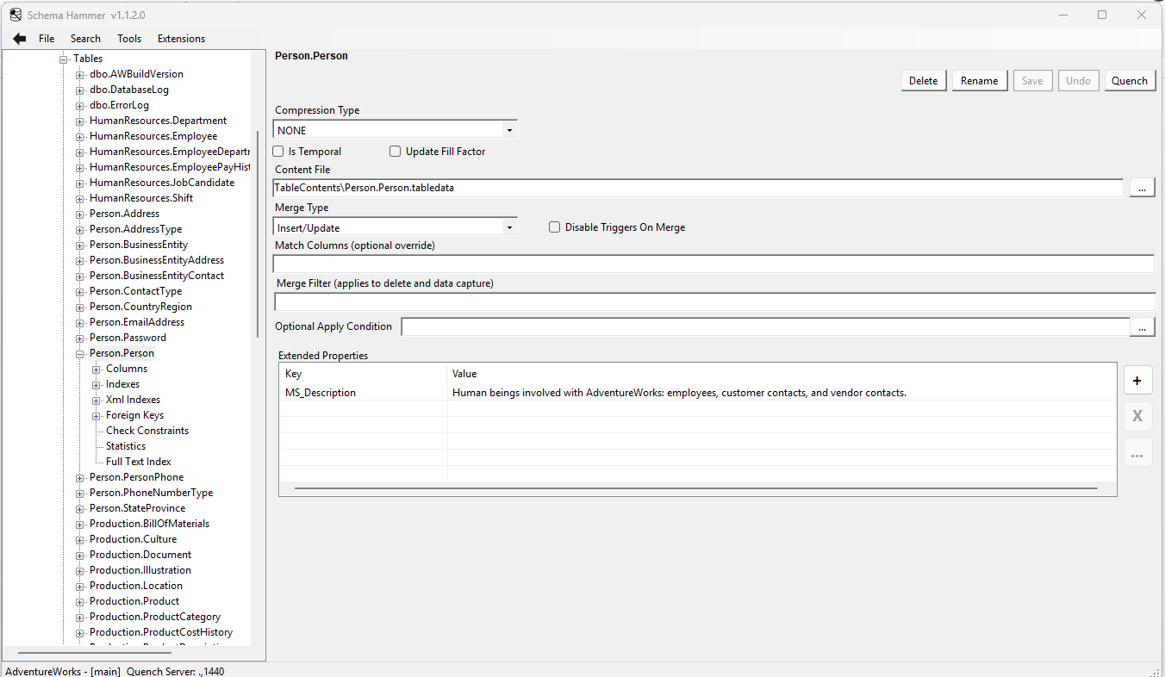The width and height of the screenshot is (1165, 677).
Task: Remove selected extended property using the X icon
Action: click(1137, 416)
